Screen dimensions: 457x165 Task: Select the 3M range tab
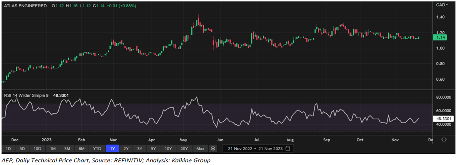(67, 148)
